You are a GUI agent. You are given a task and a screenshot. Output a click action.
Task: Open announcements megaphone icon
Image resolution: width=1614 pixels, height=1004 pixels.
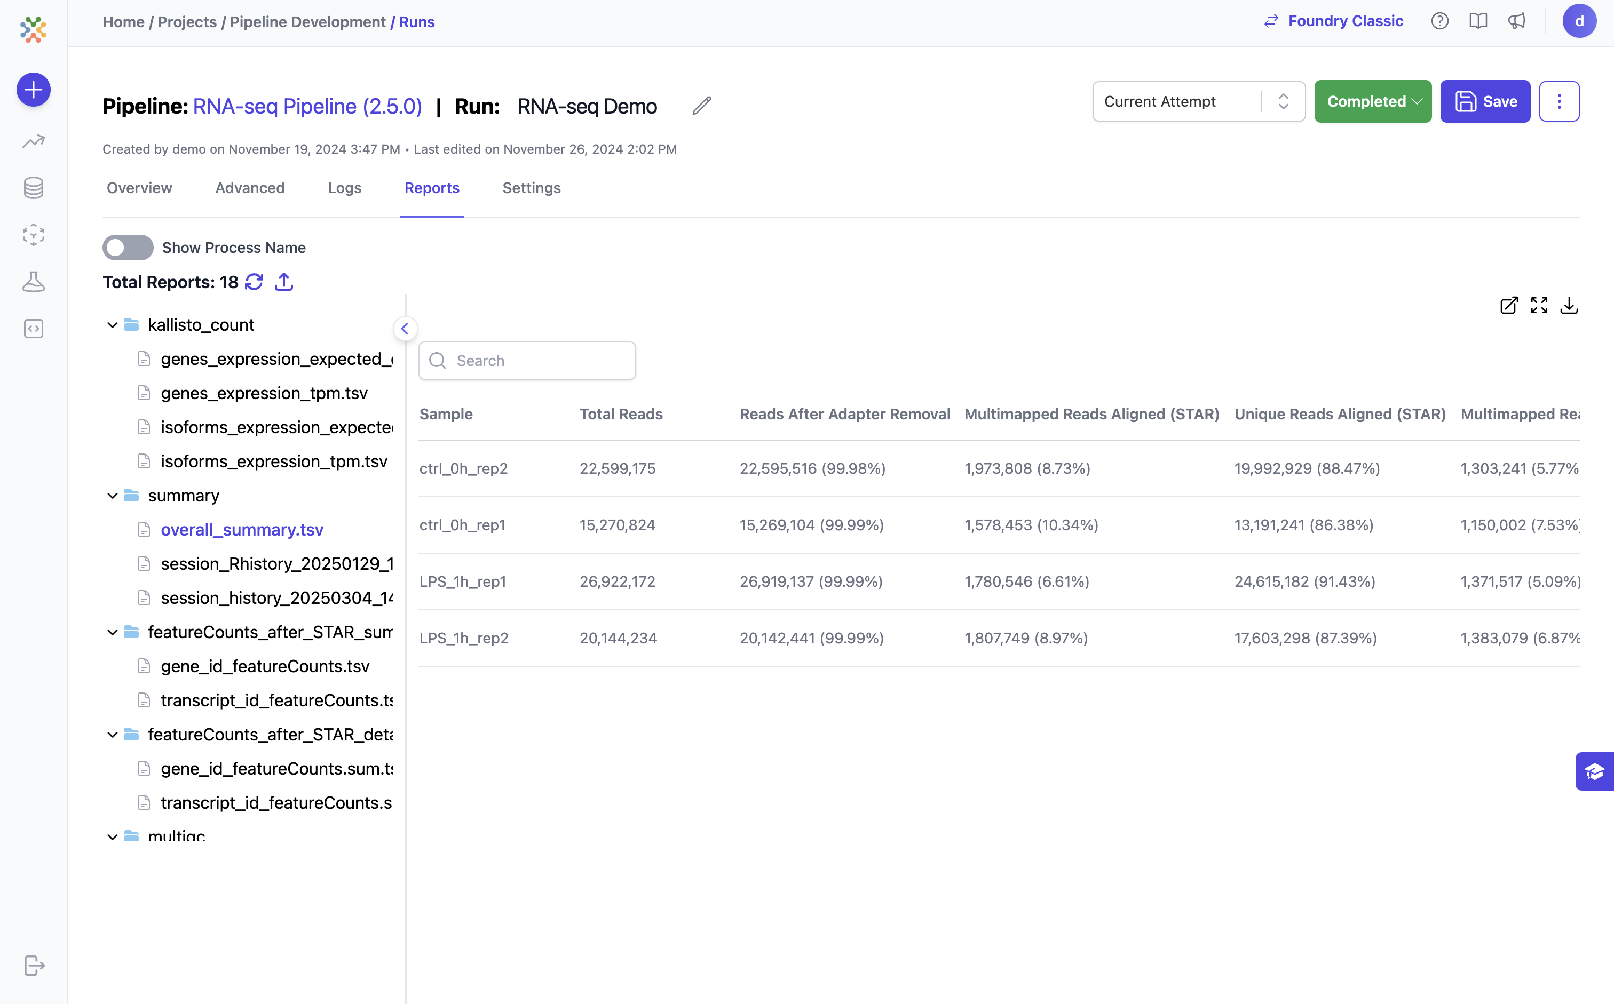coord(1516,21)
